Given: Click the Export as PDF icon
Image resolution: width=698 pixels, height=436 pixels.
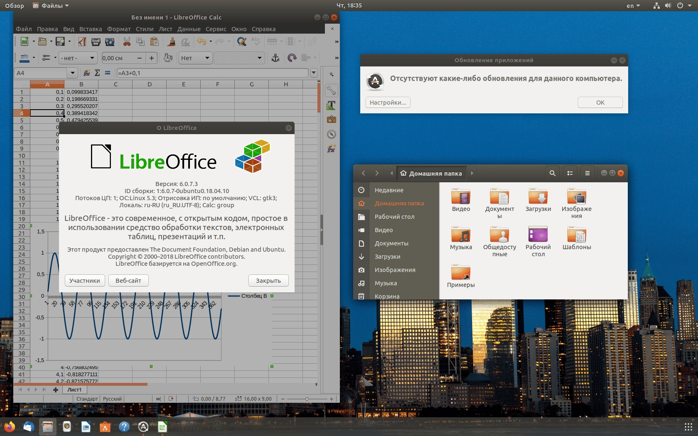Looking at the screenshot, I should (82, 41).
